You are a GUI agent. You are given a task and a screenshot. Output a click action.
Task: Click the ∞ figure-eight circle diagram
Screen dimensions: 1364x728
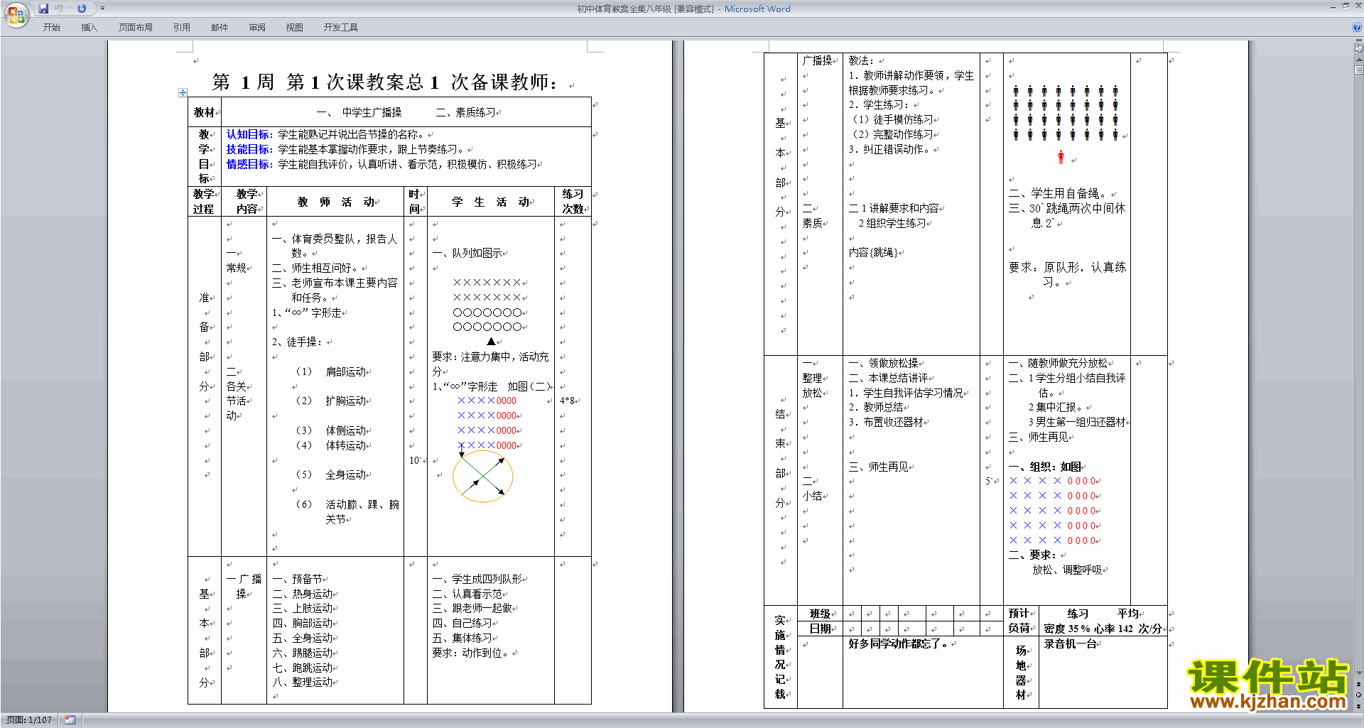pos(483,477)
